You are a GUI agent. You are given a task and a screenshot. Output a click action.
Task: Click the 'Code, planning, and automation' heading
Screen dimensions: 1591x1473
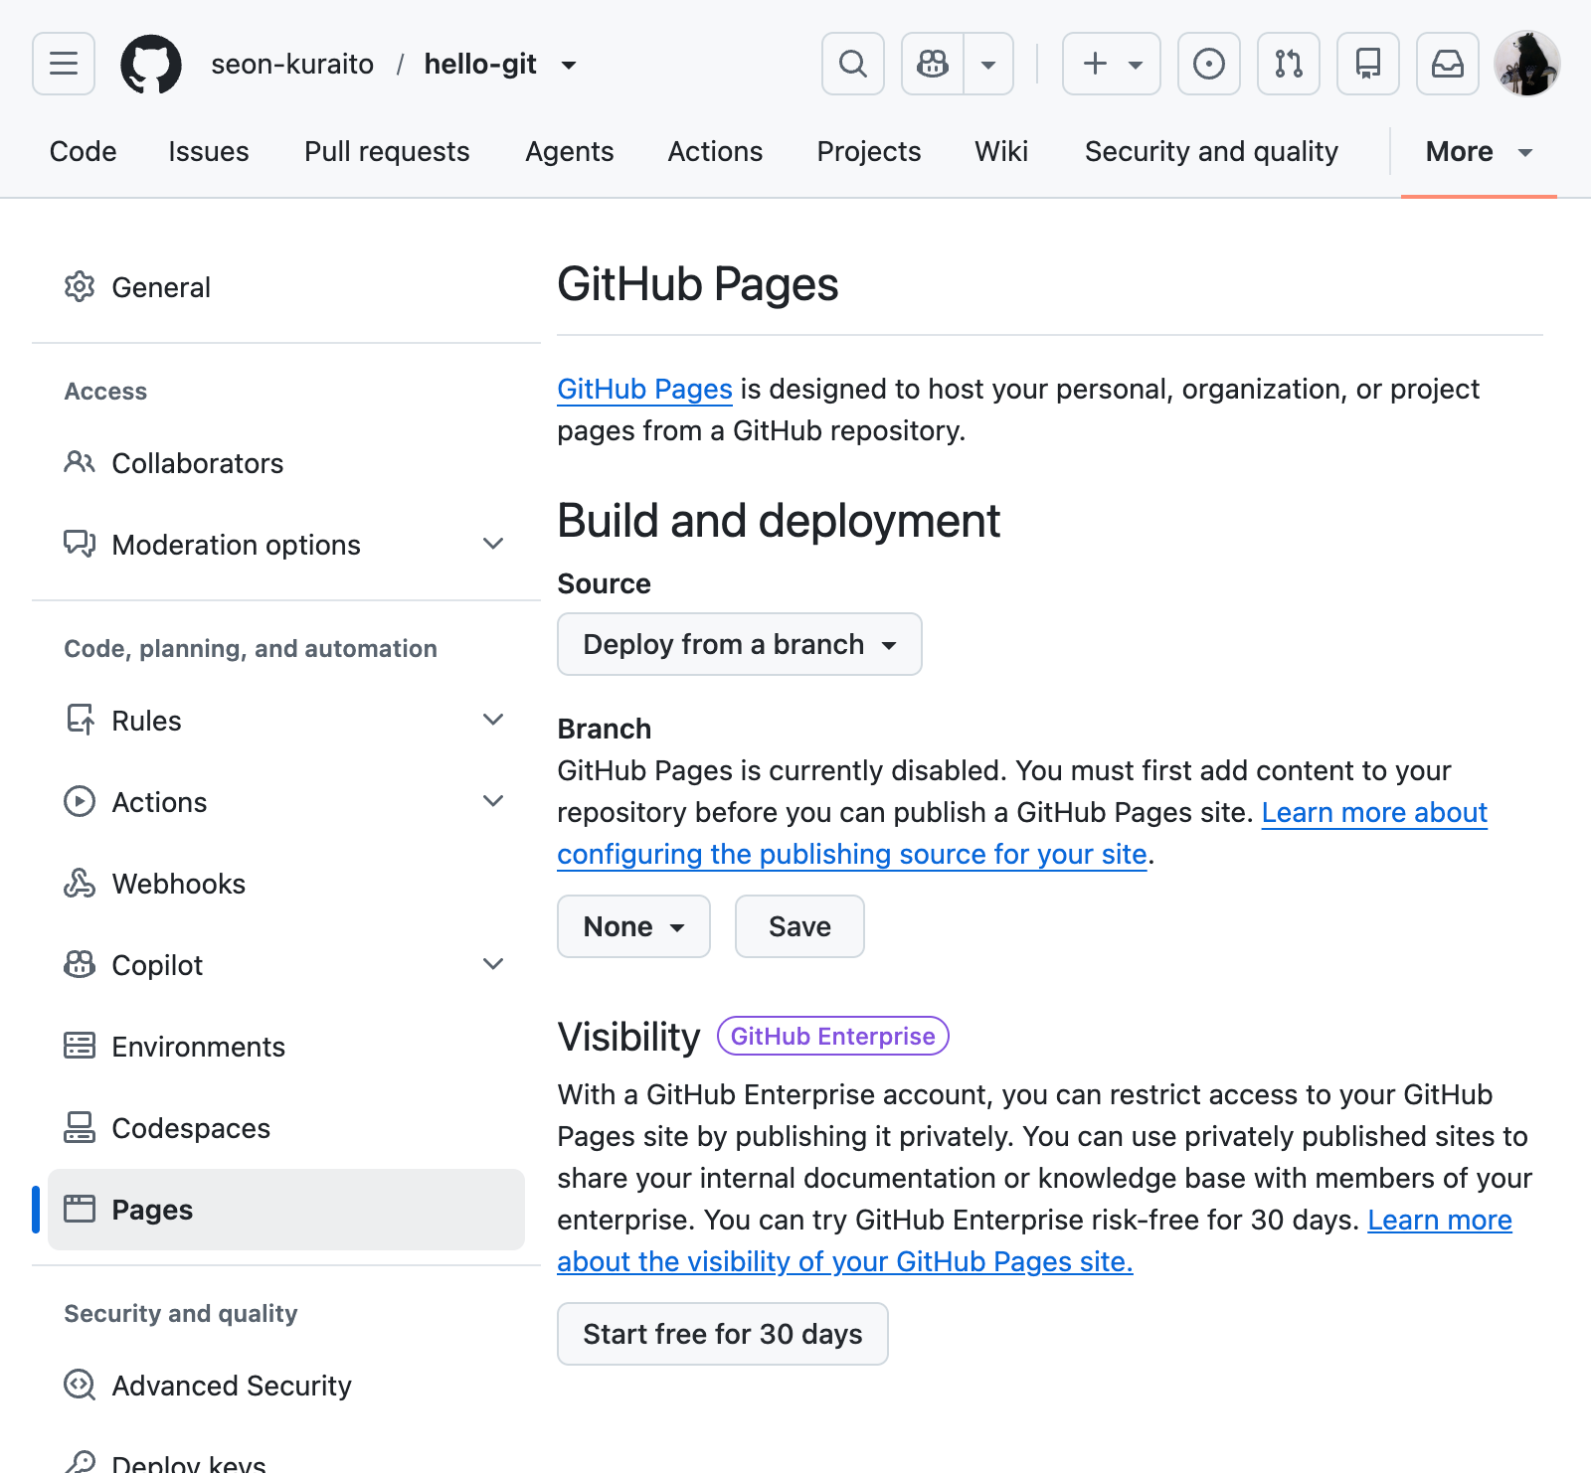click(251, 648)
